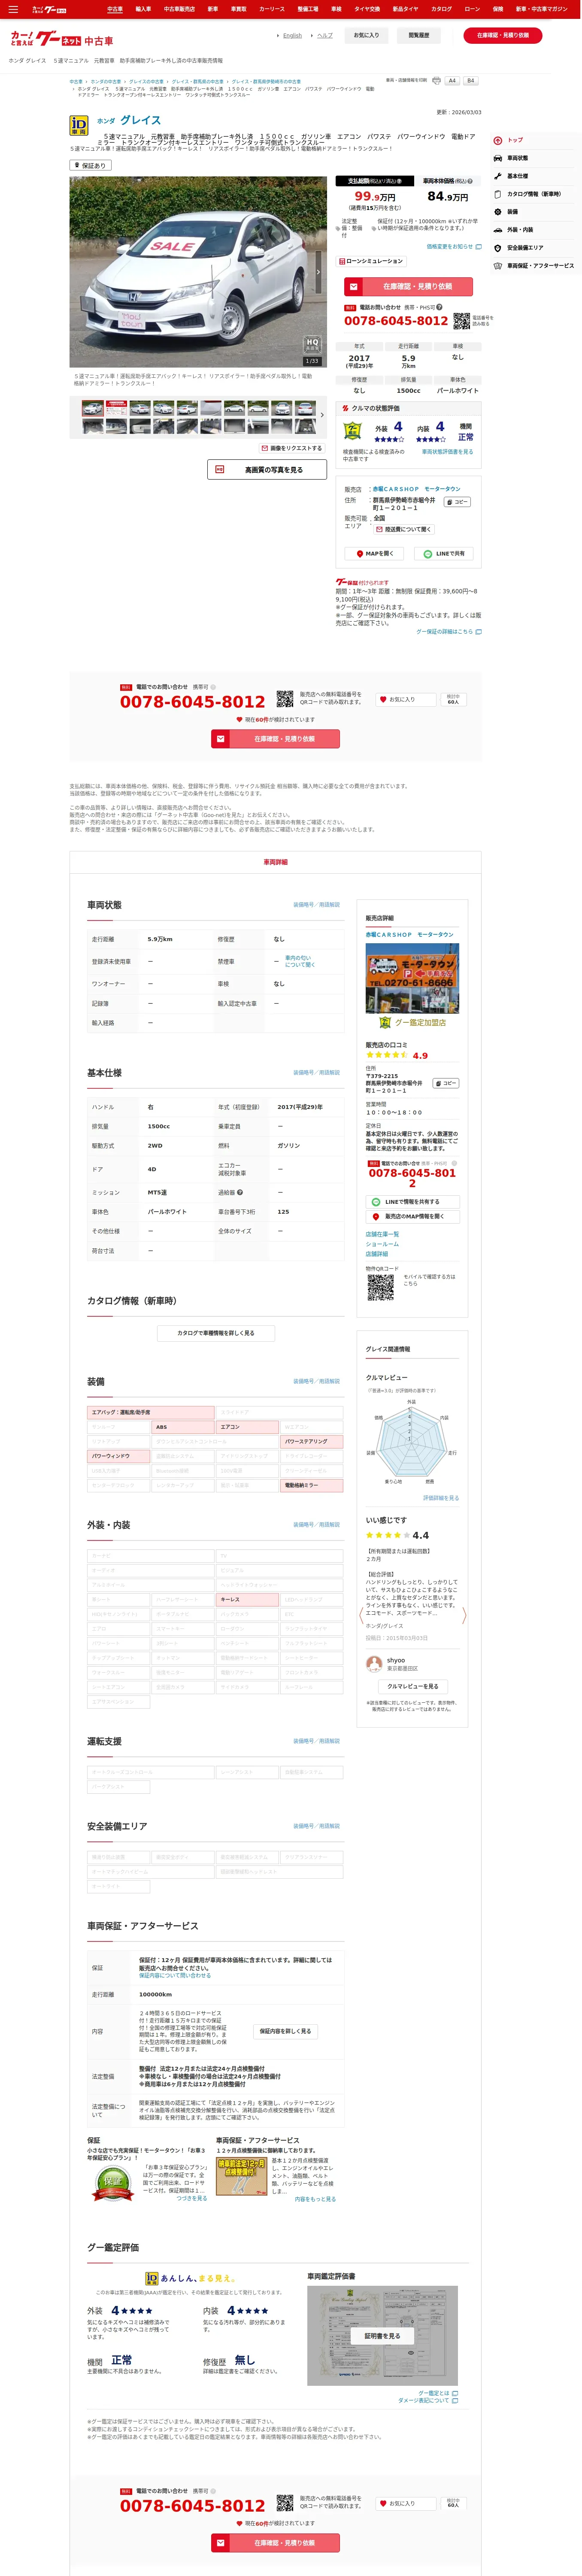The image size is (582, 2576).
Task: Click 発送費について聞く button
Action: (x=403, y=529)
